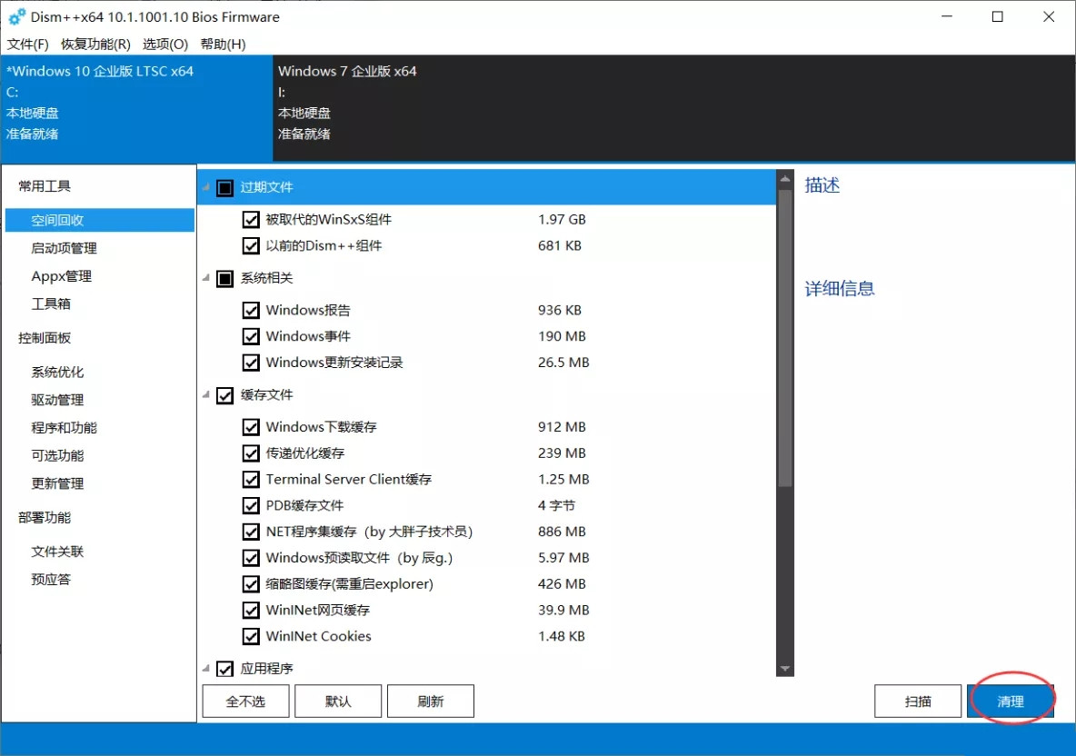
Task: Open the 选项(O) menu
Action: coord(165,44)
